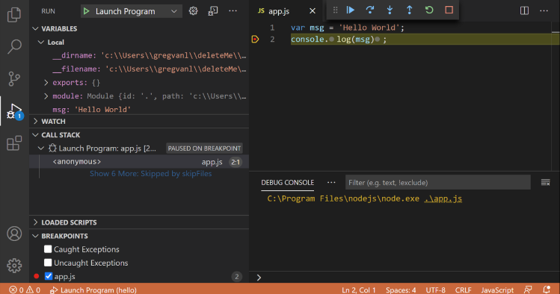Expand the module variable
This screenshot has width=560, height=294.
pyautogui.click(x=46, y=96)
